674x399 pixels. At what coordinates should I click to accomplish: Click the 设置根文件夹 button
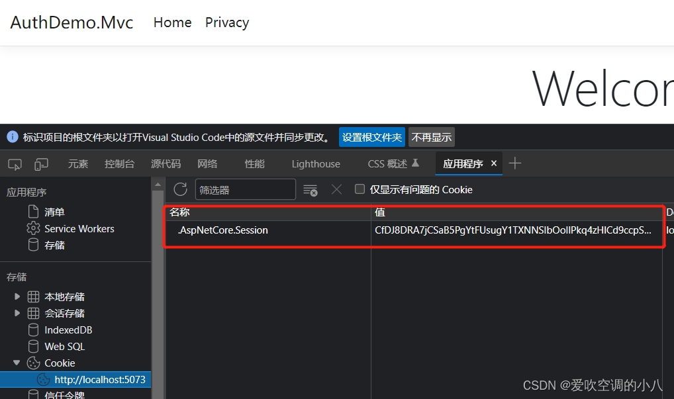point(371,137)
